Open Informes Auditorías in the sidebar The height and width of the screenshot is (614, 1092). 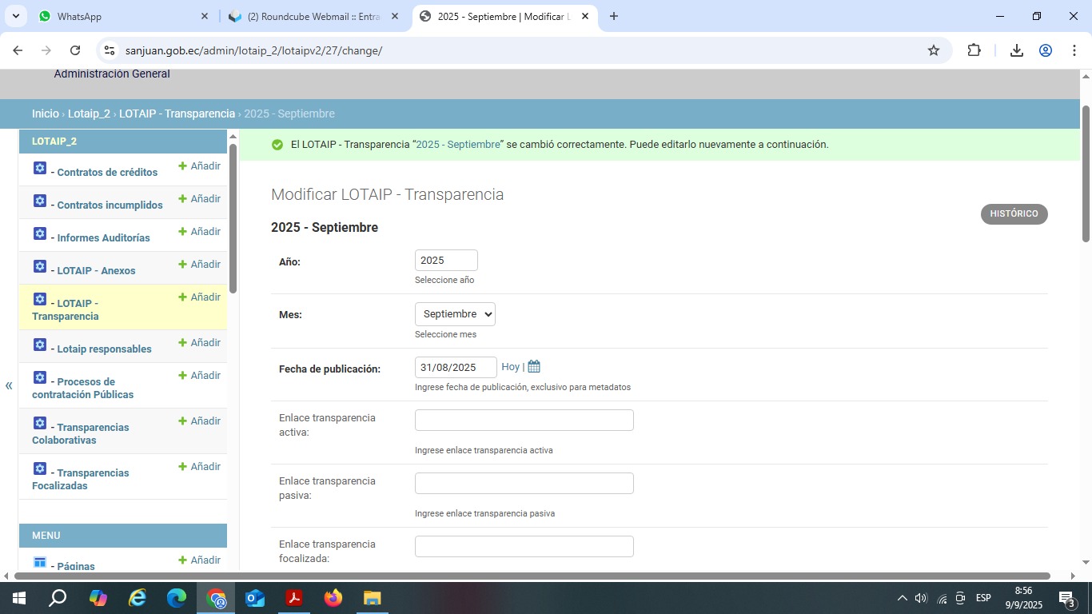point(103,237)
